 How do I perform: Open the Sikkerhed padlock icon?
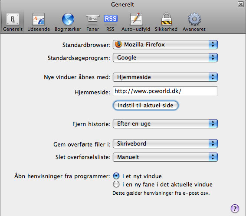[x=167, y=19]
